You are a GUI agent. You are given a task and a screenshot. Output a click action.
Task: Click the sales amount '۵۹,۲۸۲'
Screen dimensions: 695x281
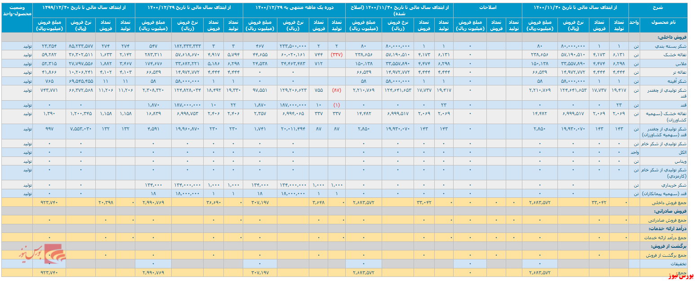pos(49,54)
